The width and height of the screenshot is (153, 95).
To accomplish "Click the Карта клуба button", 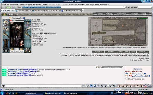I will [123, 52].
